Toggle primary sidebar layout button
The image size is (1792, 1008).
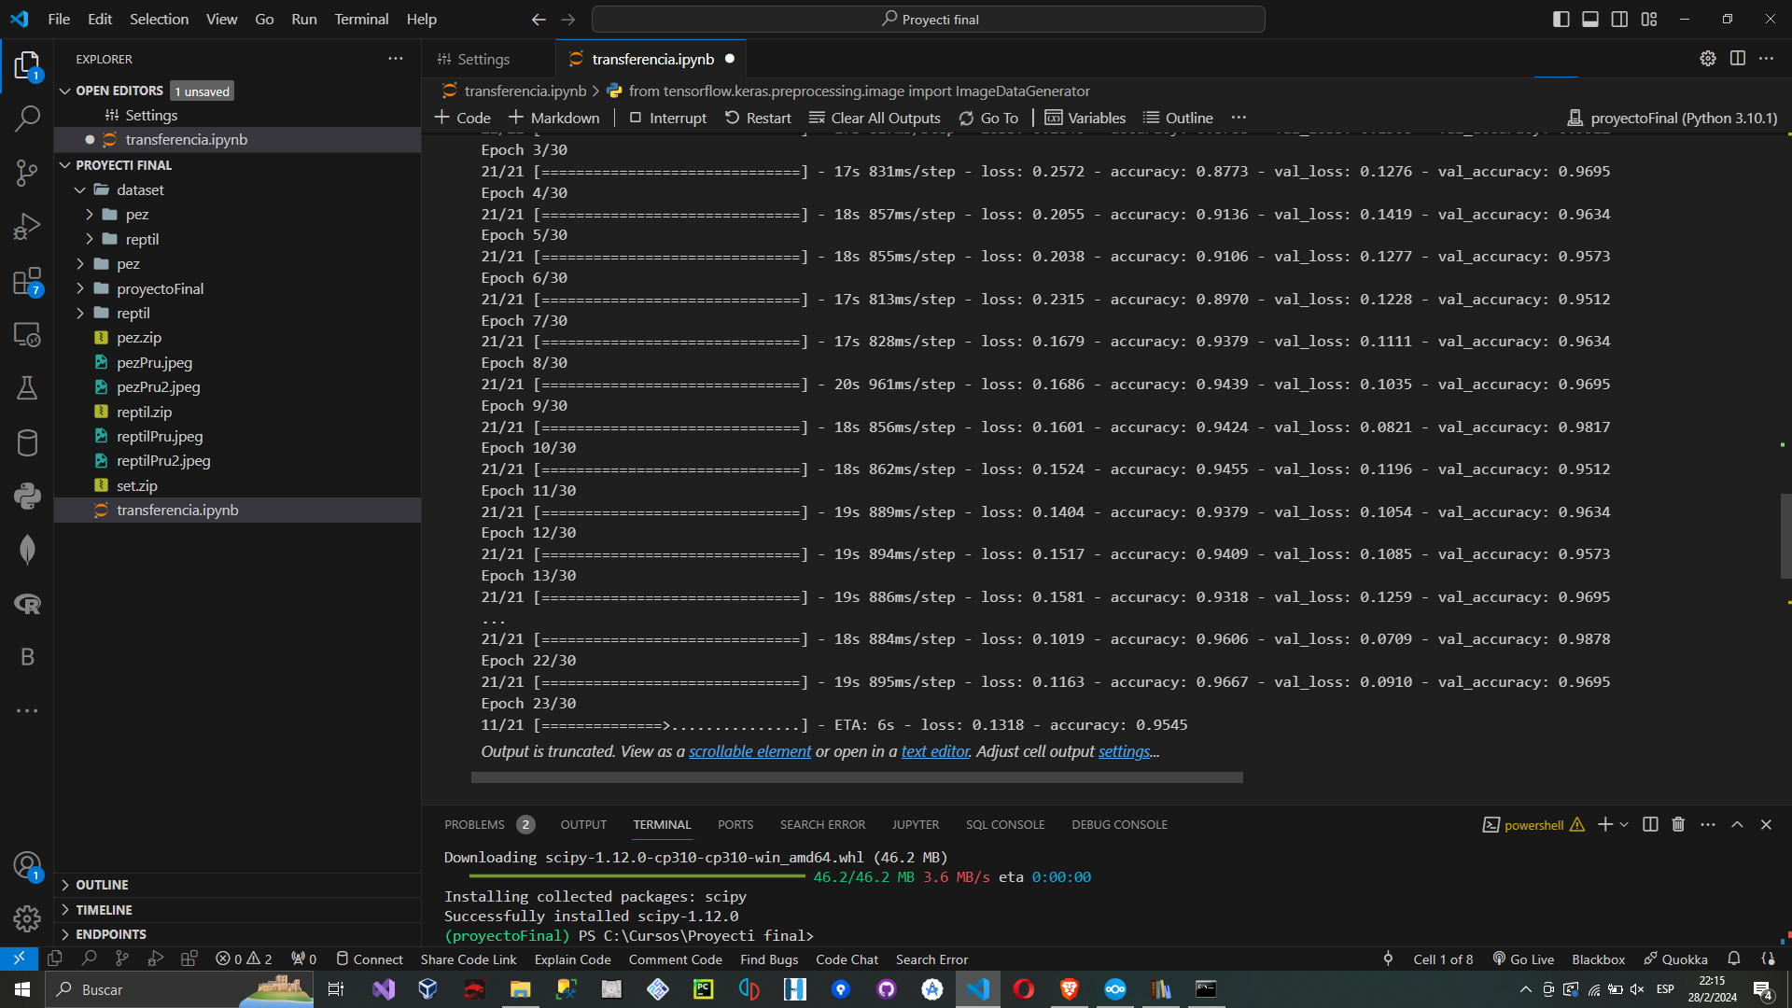point(1561,19)
